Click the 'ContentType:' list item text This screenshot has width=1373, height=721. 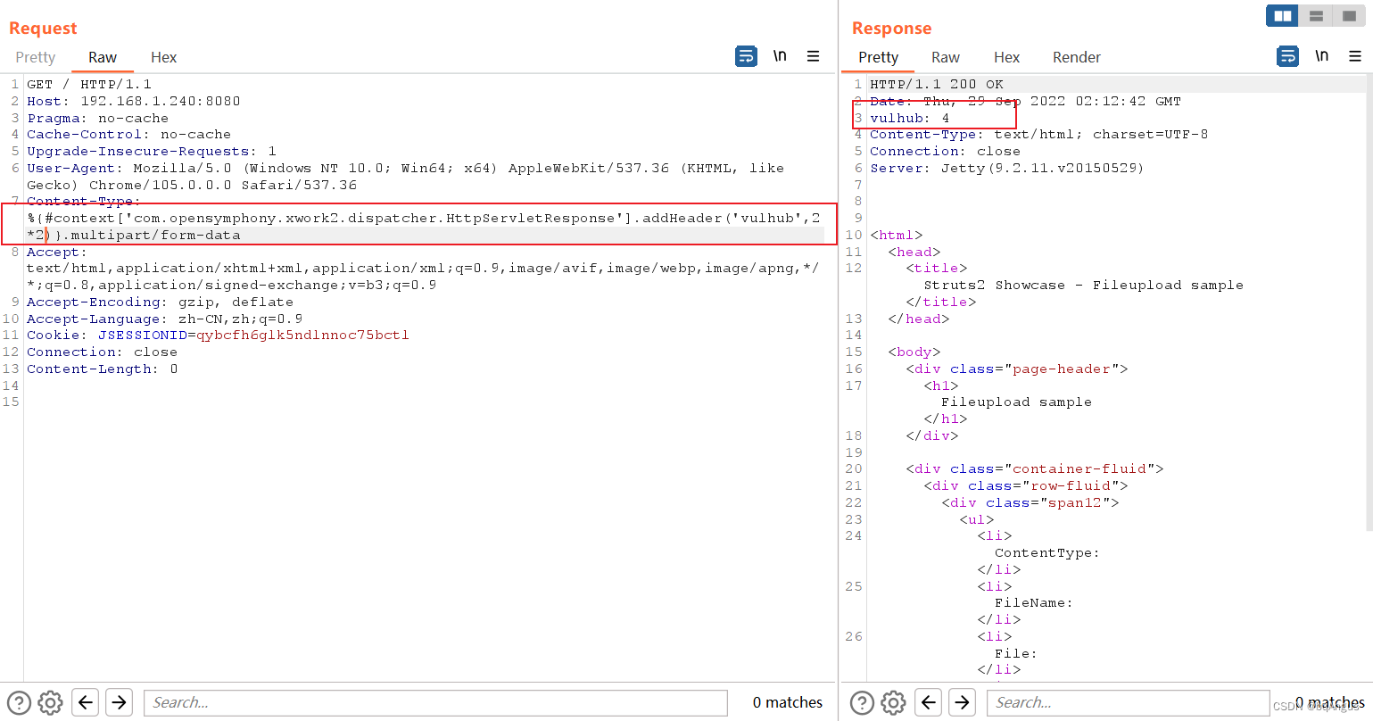(1047, 553)
